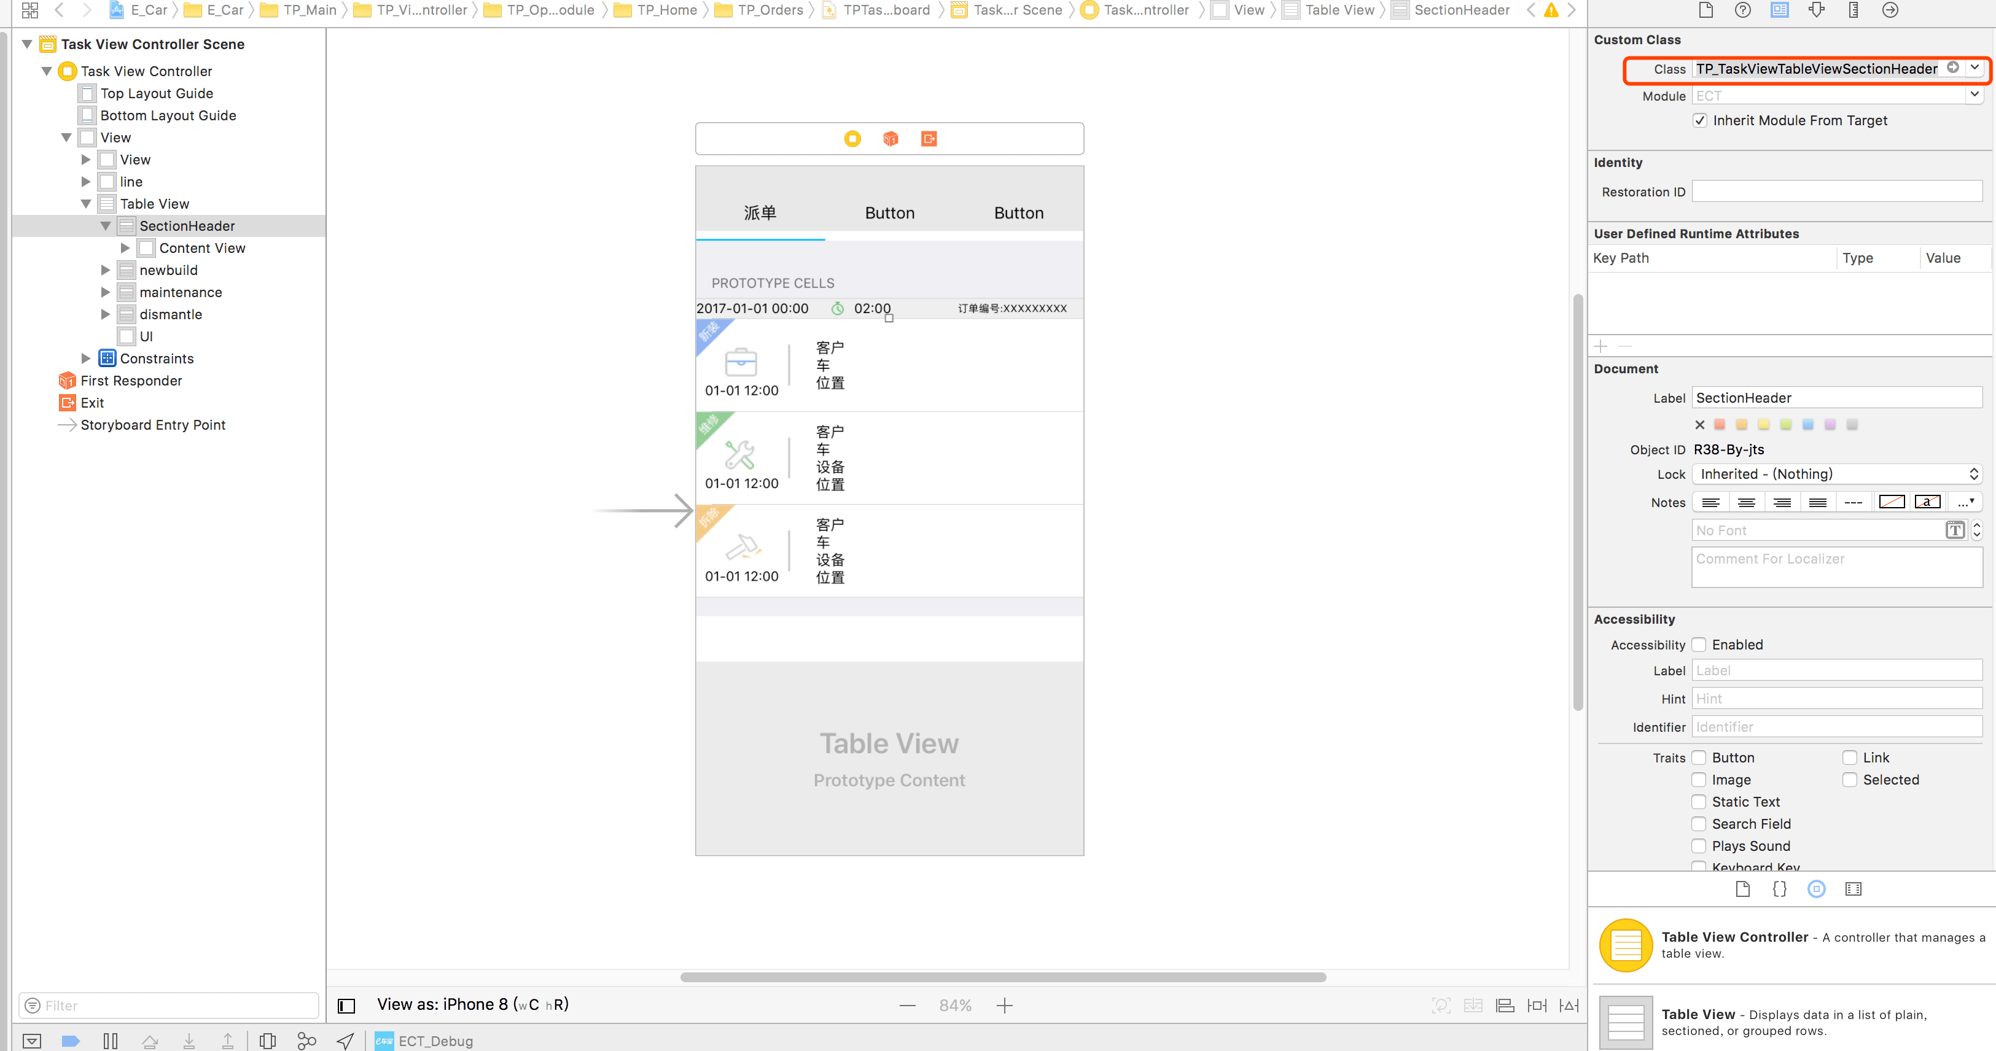Open the Quick Help inspector
The image size is (1996, 1051).
tap(1742, 10)
